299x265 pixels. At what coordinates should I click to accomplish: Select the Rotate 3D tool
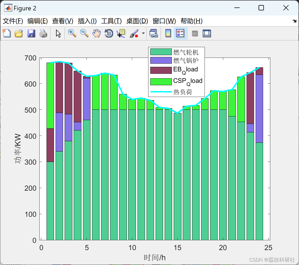pyautogui.click(x=109, y=33)
